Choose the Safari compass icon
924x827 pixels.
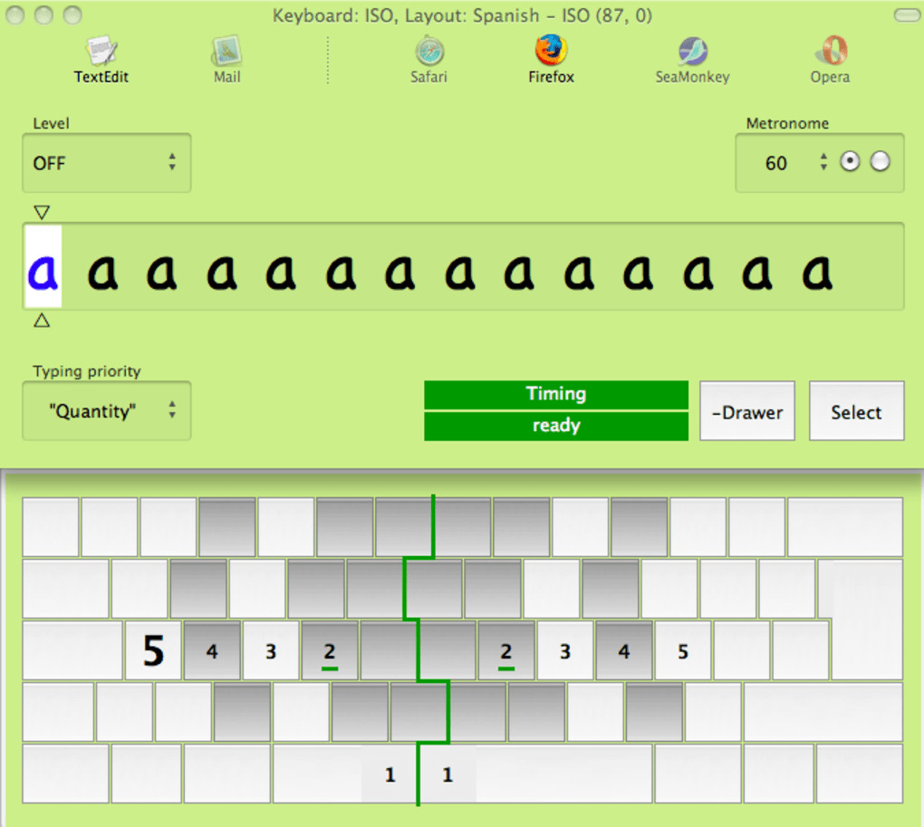click(429, 52)
